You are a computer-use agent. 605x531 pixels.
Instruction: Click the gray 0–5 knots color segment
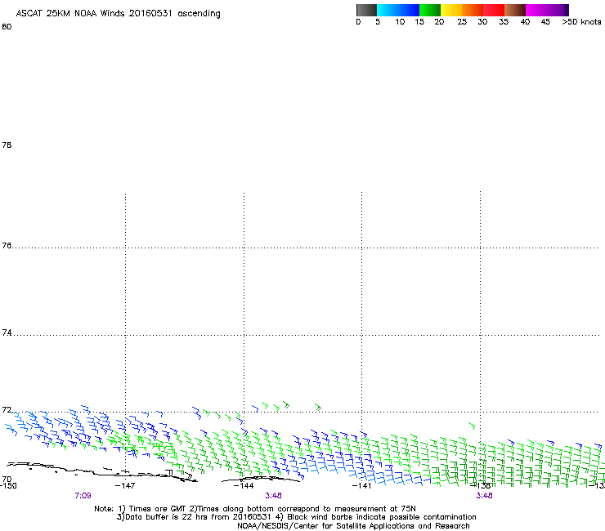pyautogui.click(x=366, y=10)
